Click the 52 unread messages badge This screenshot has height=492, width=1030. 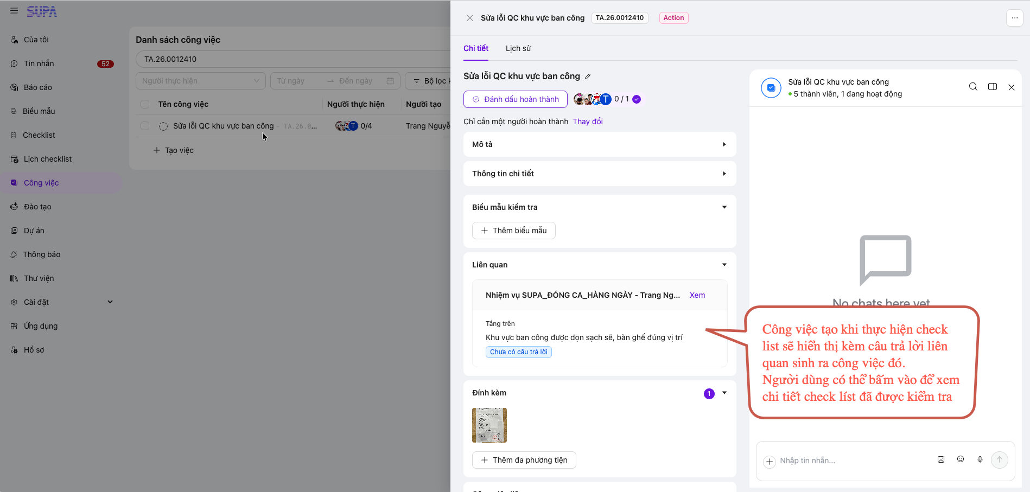pos(105,64)
